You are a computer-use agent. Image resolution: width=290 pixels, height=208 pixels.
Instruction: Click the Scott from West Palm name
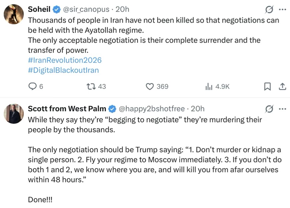(x=67, y=109)
